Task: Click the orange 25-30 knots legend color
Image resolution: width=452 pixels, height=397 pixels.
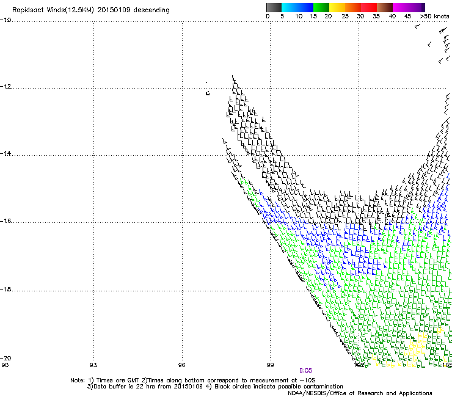Action: 353,7
